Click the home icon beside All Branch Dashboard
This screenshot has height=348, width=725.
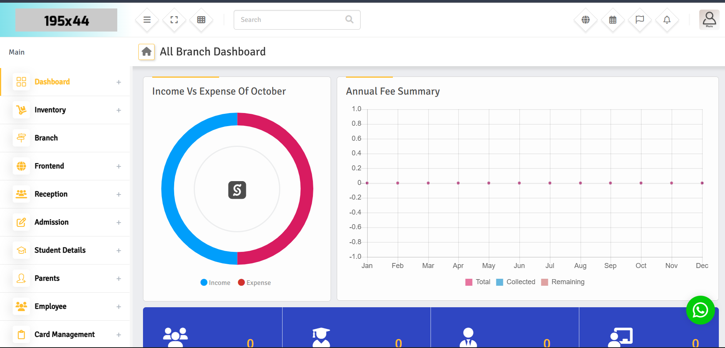click(146, 52)
